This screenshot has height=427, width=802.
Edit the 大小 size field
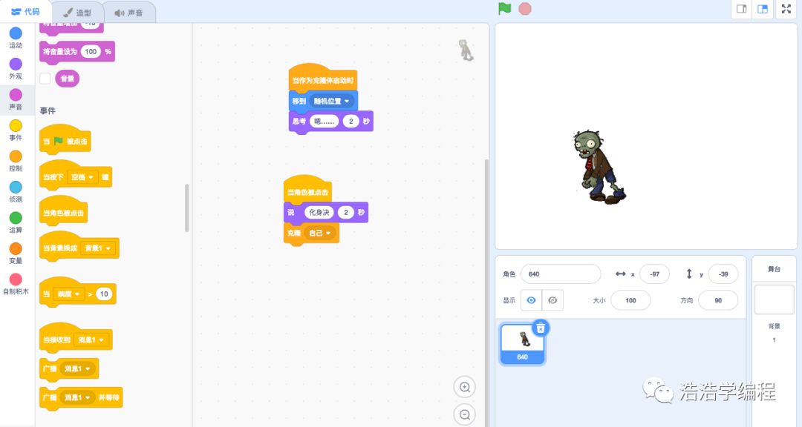pos(630,300)
